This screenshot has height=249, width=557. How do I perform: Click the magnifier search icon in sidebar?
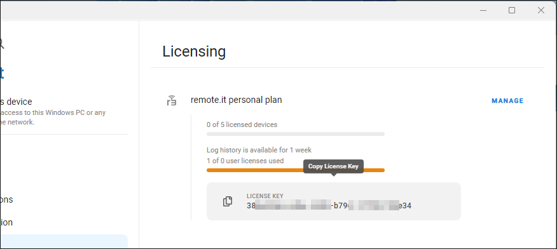(1, 44)
